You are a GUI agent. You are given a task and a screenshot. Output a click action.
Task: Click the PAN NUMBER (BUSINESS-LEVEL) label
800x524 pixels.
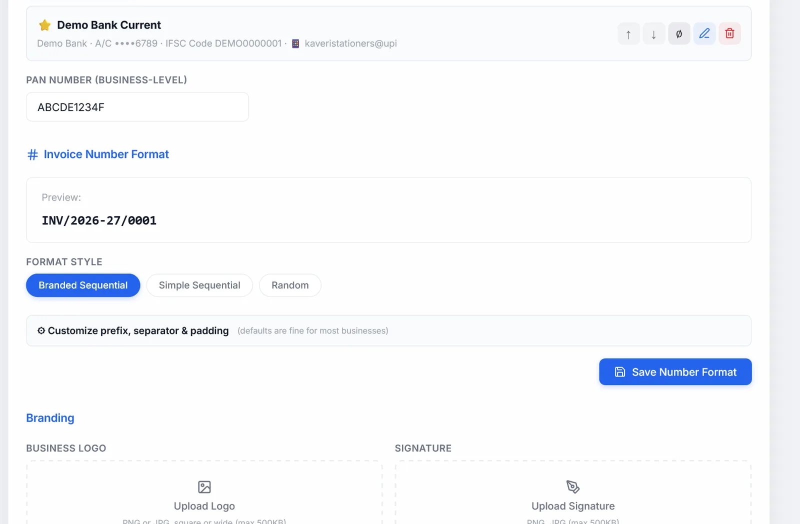106,80
